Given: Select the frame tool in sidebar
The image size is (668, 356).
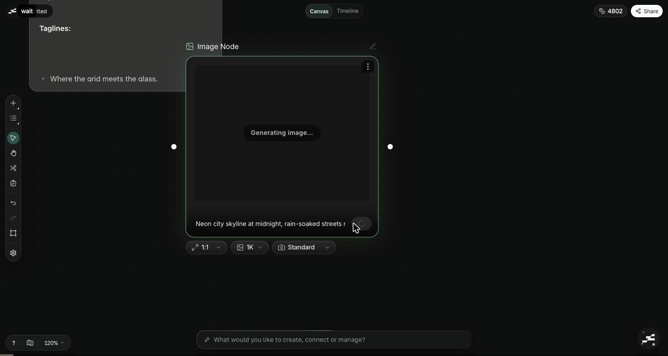Looking at the screenshot, I should pyautogui.click(x=13, y=233).
